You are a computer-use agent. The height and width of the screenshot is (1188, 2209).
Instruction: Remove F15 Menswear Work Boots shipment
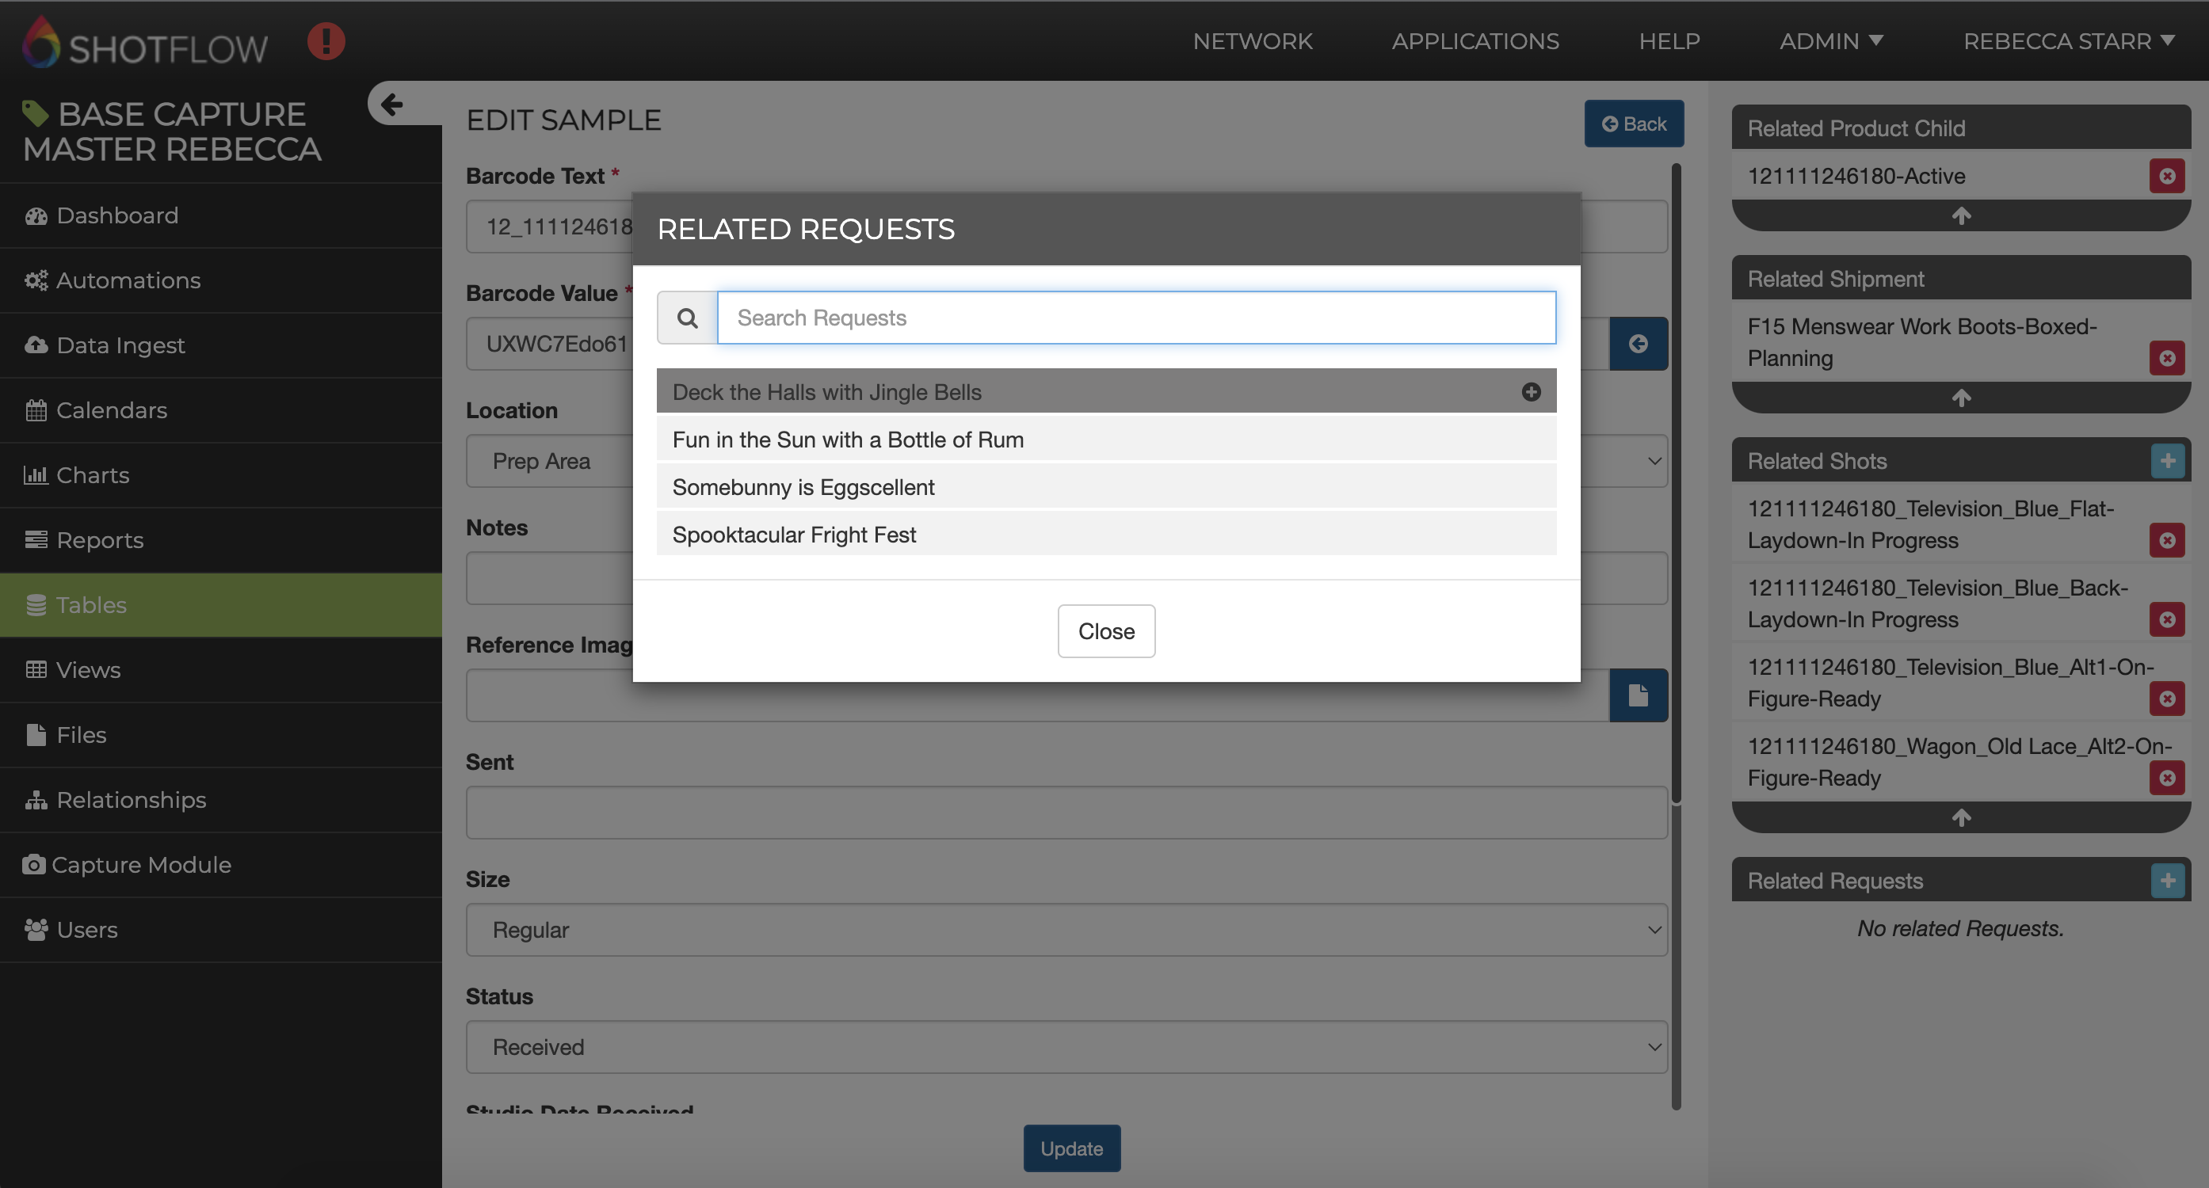2166,358
